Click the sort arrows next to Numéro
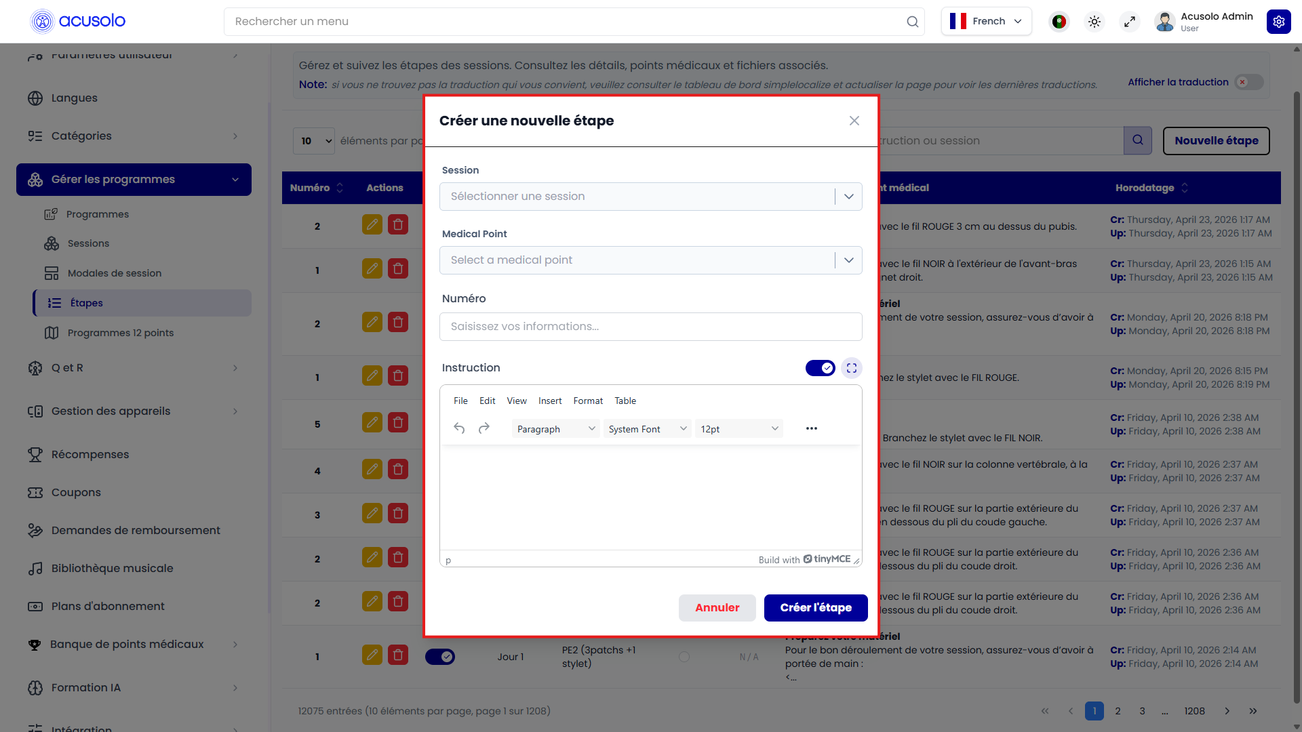This screenshot has height=732, width=1302. point(340,188)
